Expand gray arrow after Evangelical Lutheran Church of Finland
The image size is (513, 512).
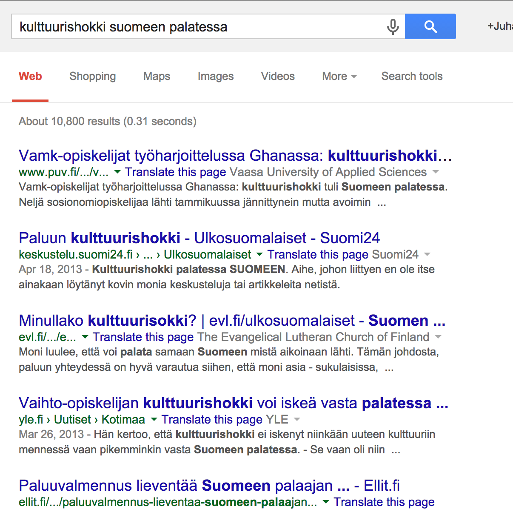point(438,337)
